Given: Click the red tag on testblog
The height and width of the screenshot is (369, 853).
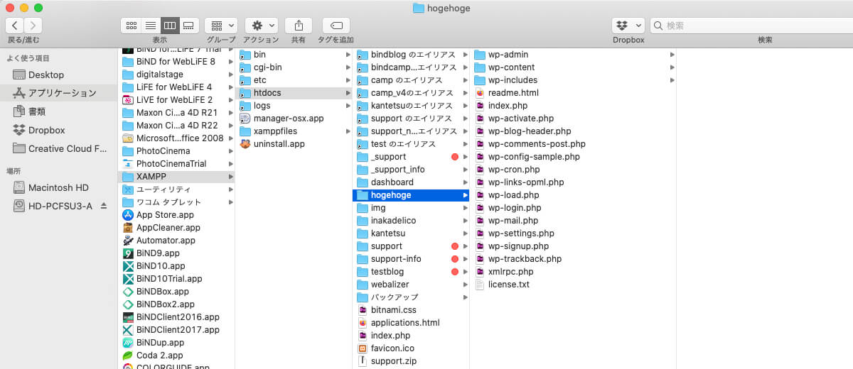Looking at the screenshot, I should point(455,272).
